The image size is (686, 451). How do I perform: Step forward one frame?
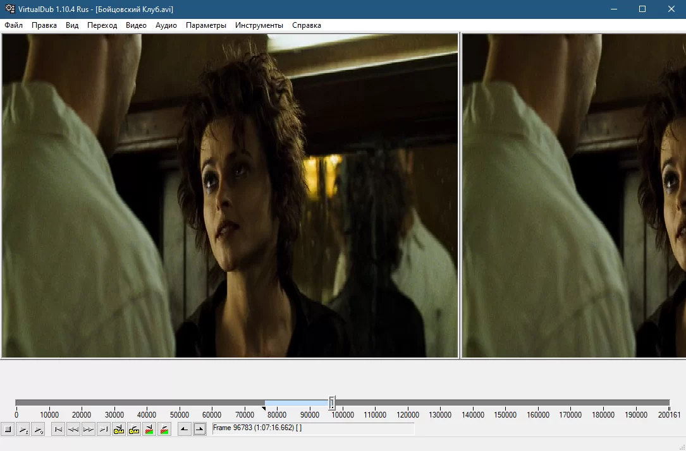tap(89, 429)
